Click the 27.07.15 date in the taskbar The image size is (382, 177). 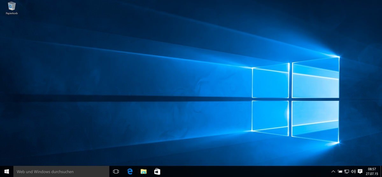click(372, 174)
